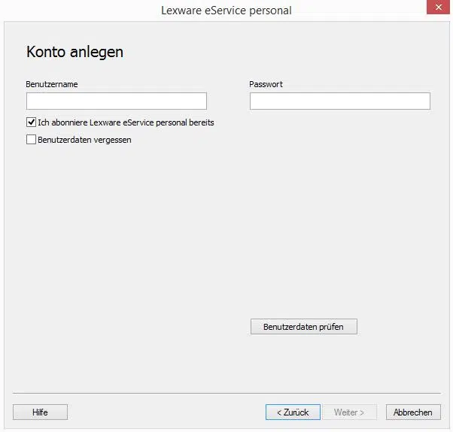
Task: Enable the 'Benutzerdaten vergessen' checkbox
Action: (31, 140)
